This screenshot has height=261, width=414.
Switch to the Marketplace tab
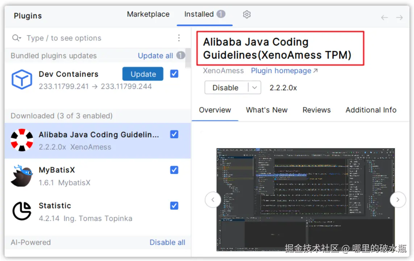coord(148,14)
